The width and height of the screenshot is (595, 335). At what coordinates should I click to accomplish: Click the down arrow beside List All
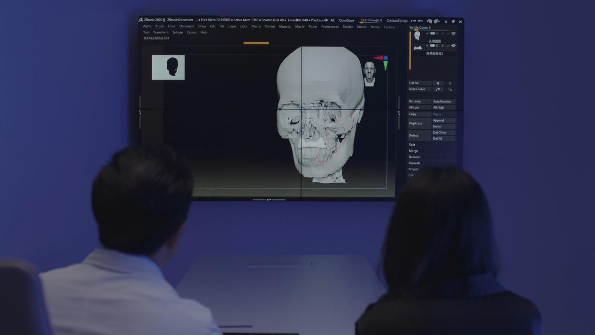coord(450,83)
